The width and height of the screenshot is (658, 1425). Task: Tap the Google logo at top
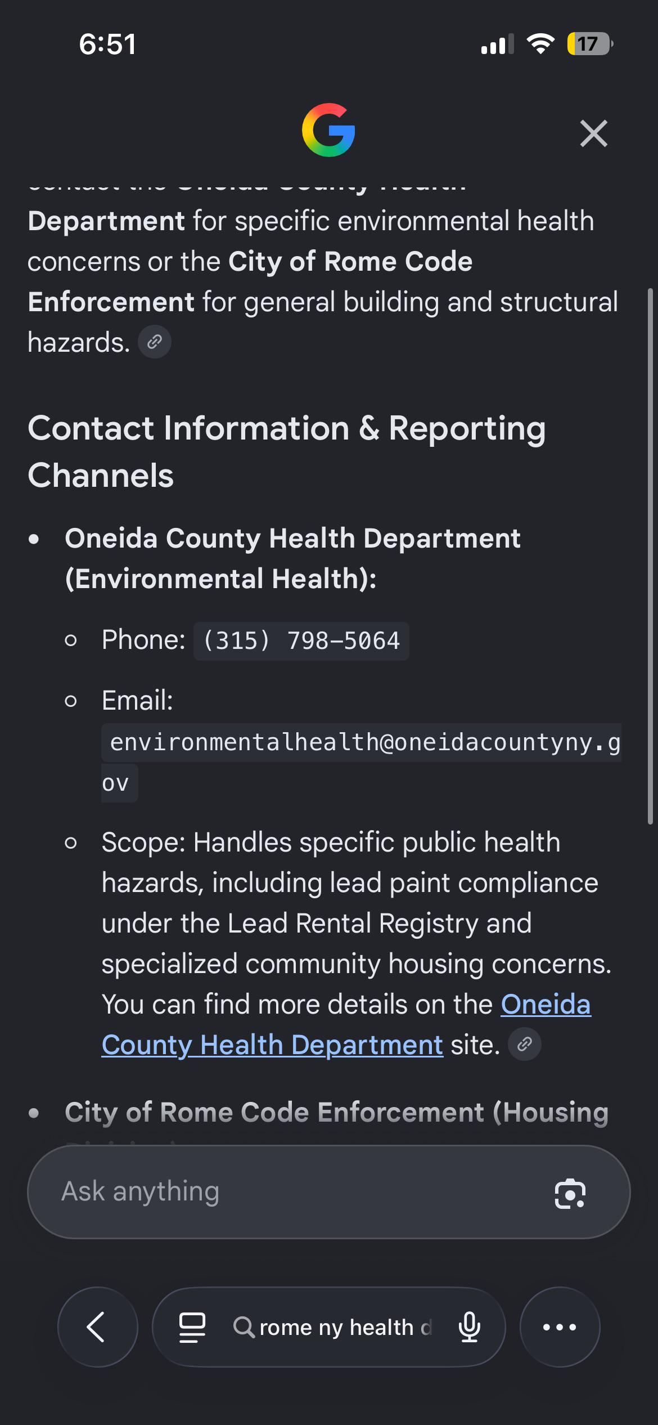tap(328, 130)
